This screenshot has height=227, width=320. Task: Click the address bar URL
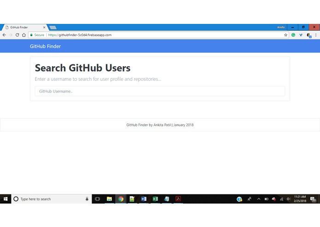point(80,35)
